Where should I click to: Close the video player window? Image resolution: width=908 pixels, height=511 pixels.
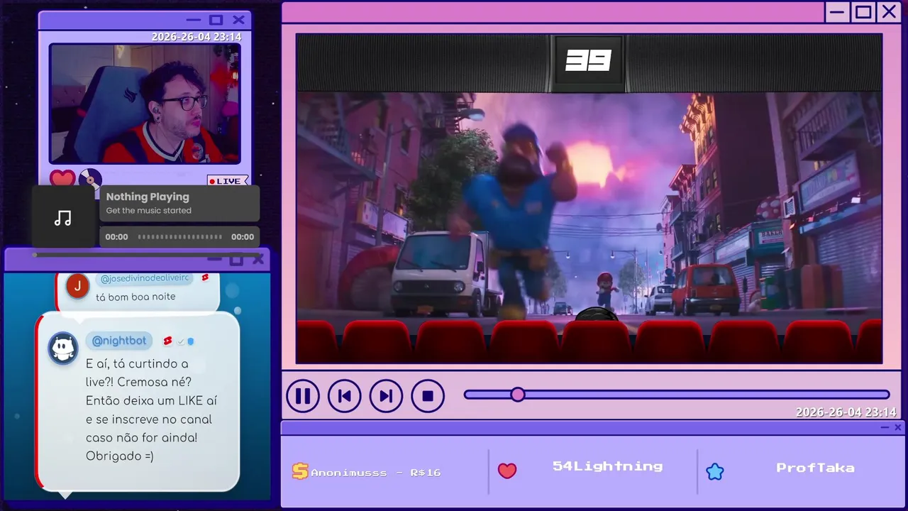point(889,12)
